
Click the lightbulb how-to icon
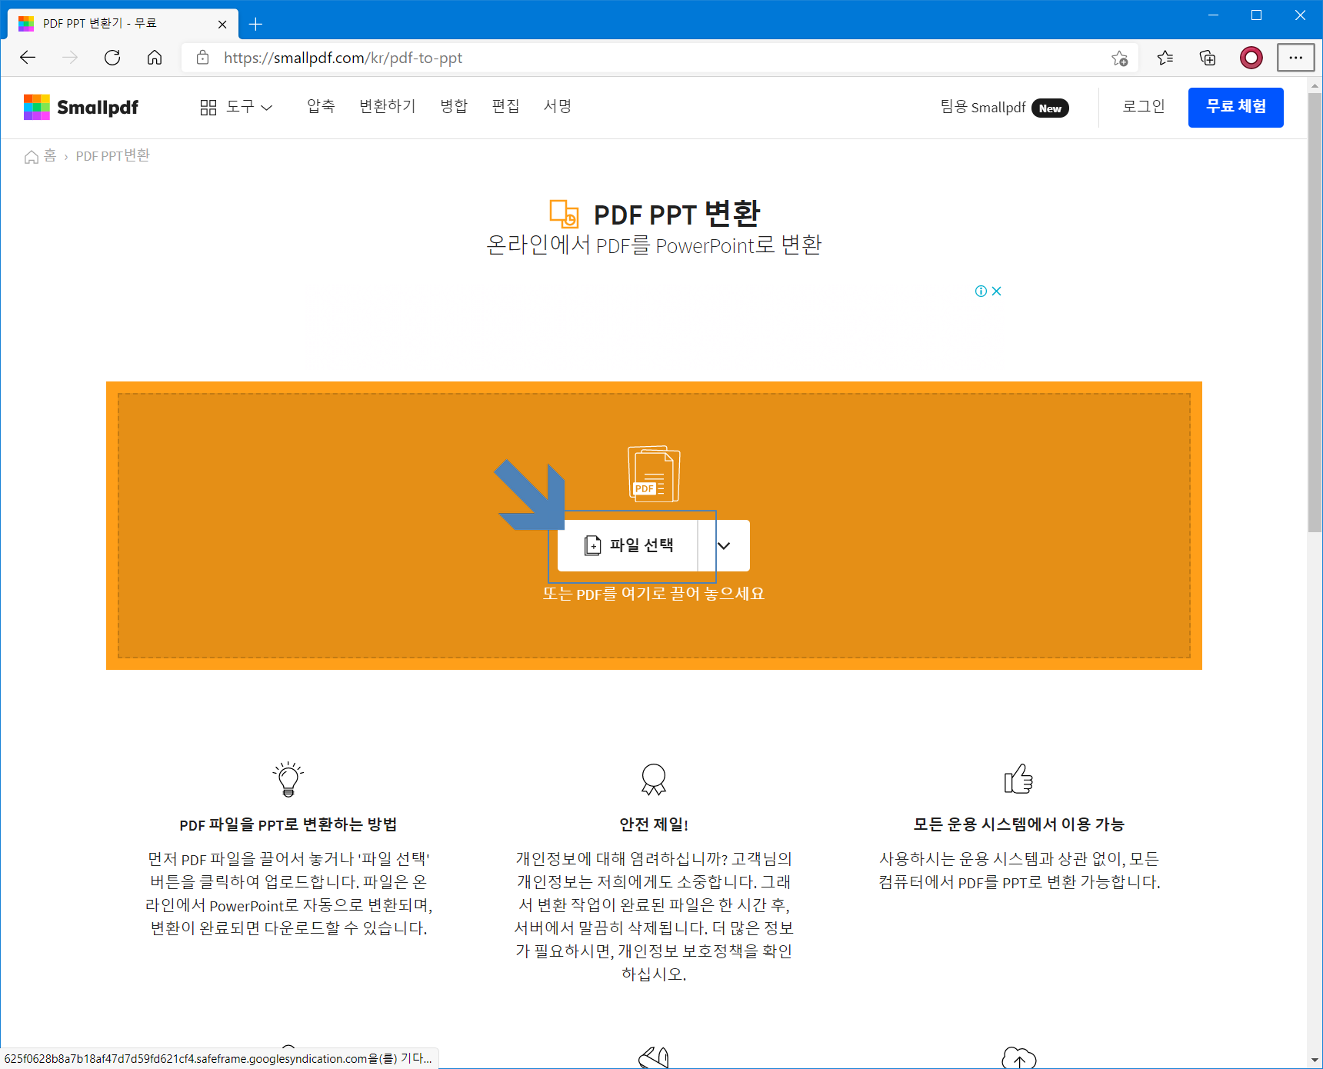(x=288, y=779)
